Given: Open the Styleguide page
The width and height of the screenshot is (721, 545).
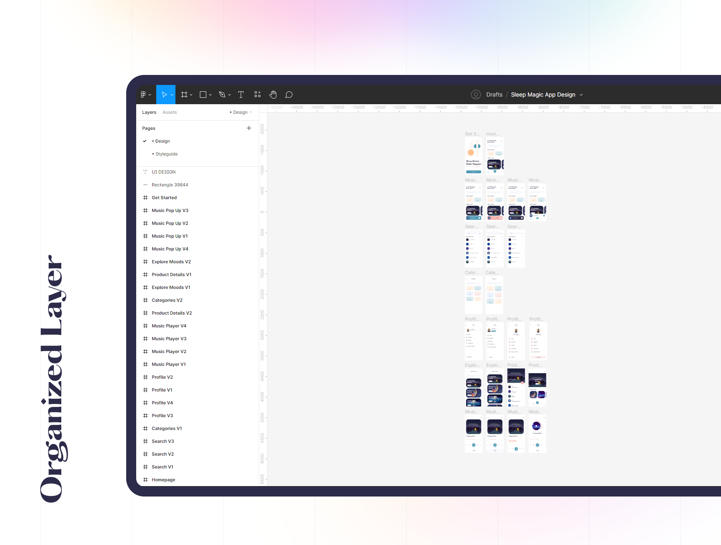Looking at the screenshot, I should 166,154.
